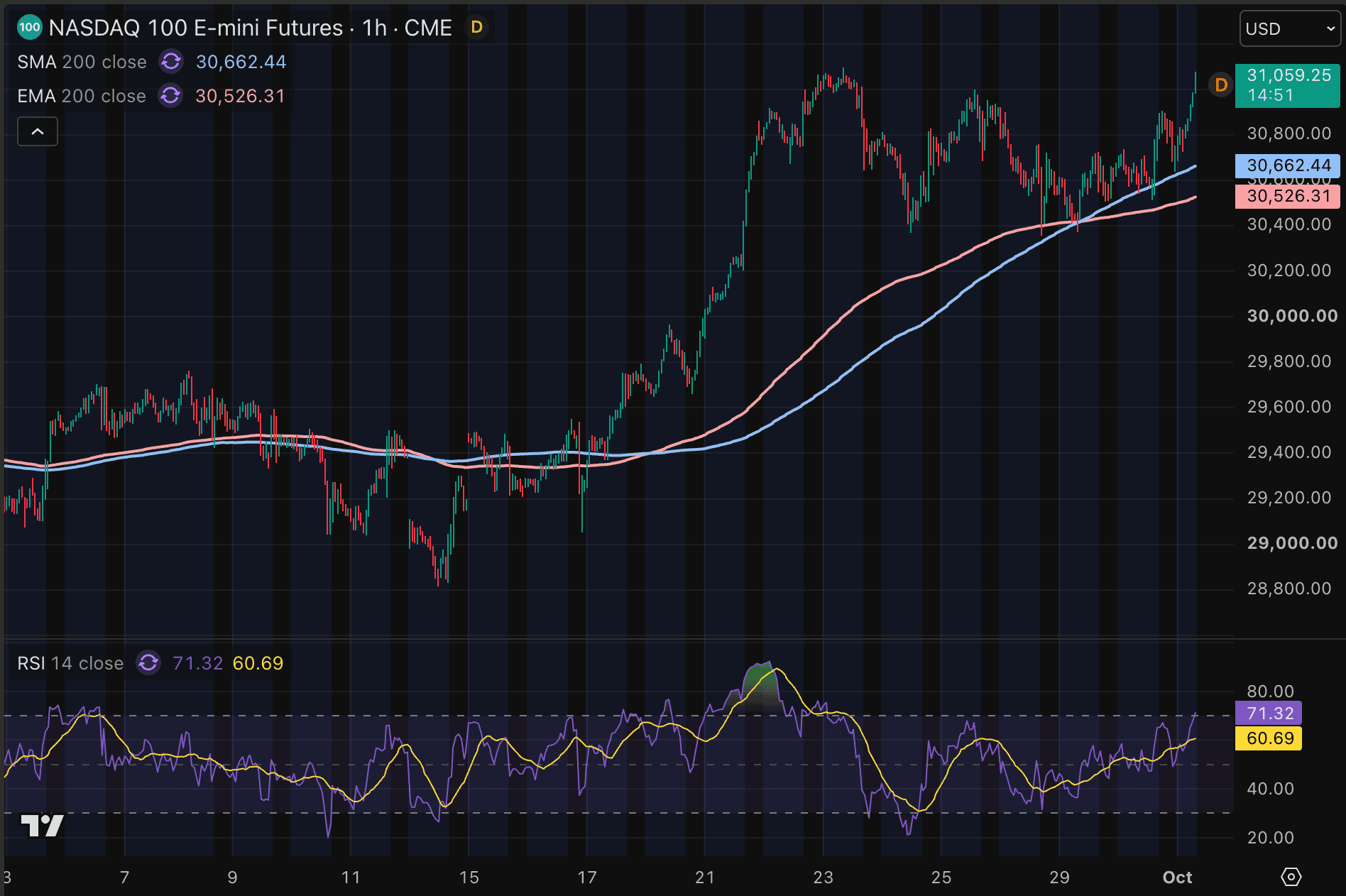Click the refresh icon beside SMA 200 close
This screenshot has height=896, width=1346.
click(x=171, y=62)
